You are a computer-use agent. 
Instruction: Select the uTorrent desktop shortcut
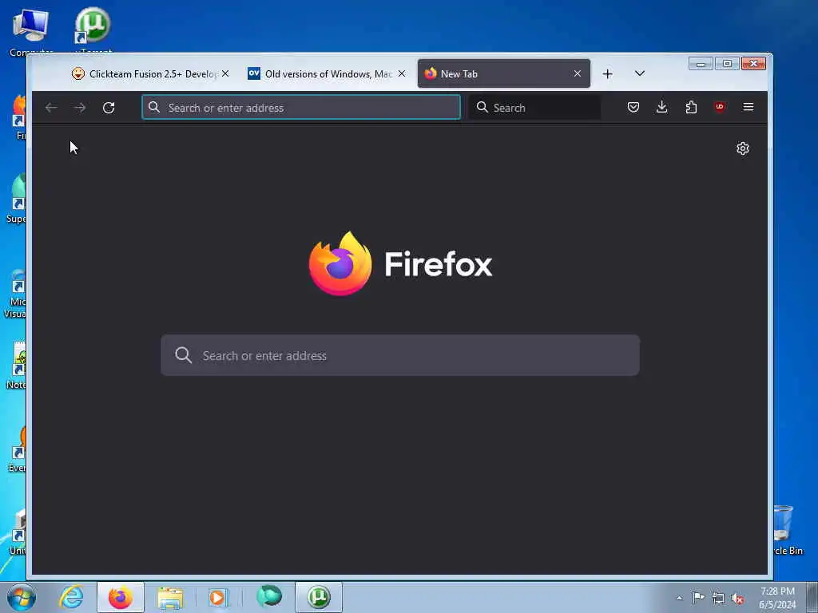93,30
